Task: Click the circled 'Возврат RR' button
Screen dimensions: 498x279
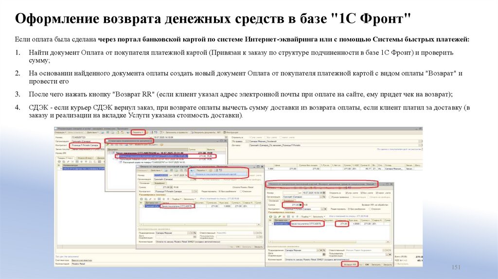Action: 350,264
